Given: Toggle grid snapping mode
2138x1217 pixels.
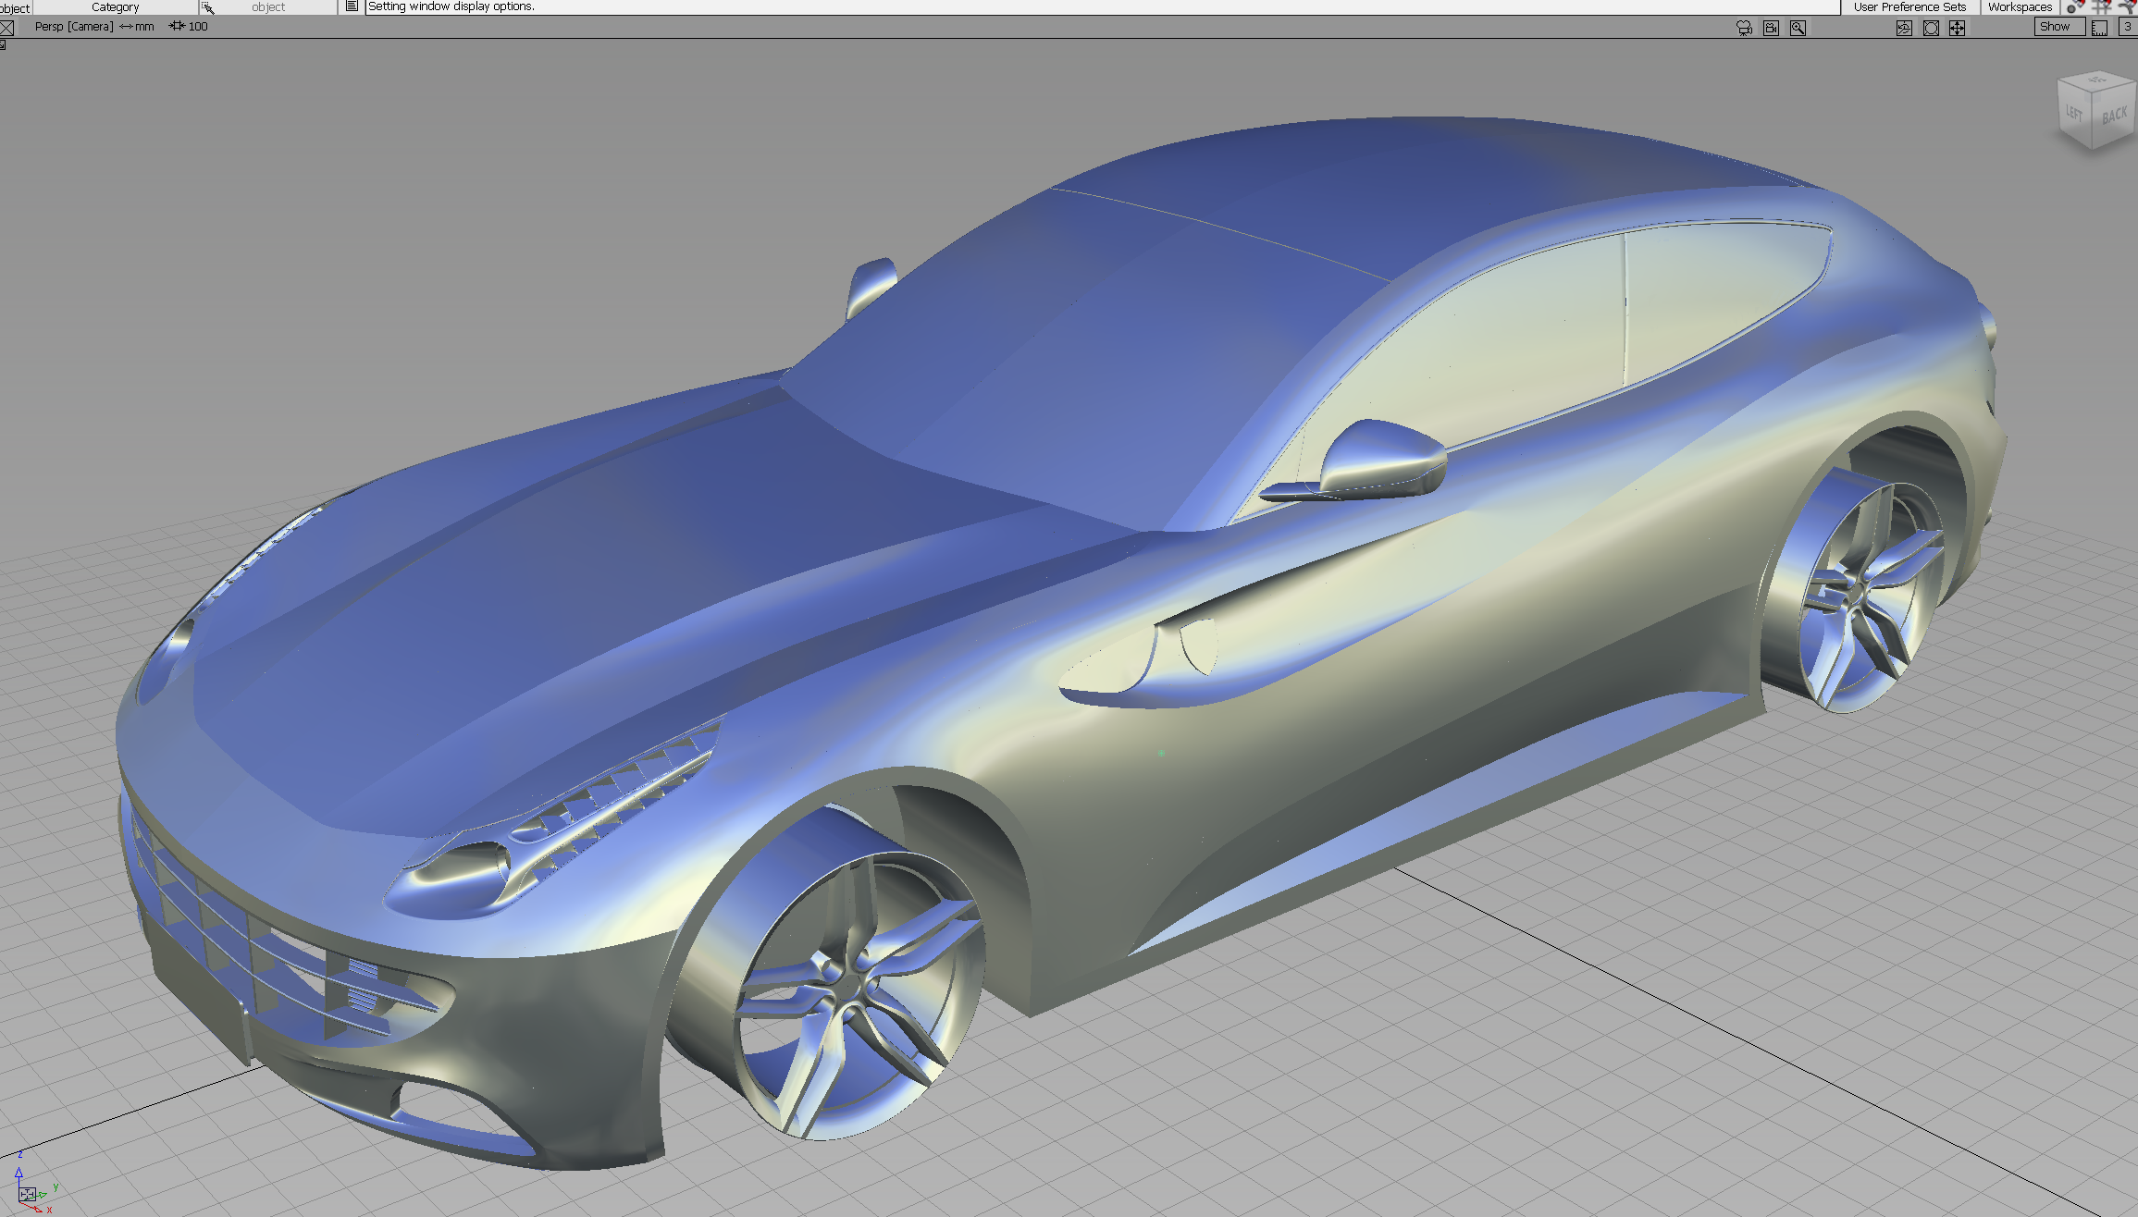Looking at the screenshot, I should coord(2100,6).
